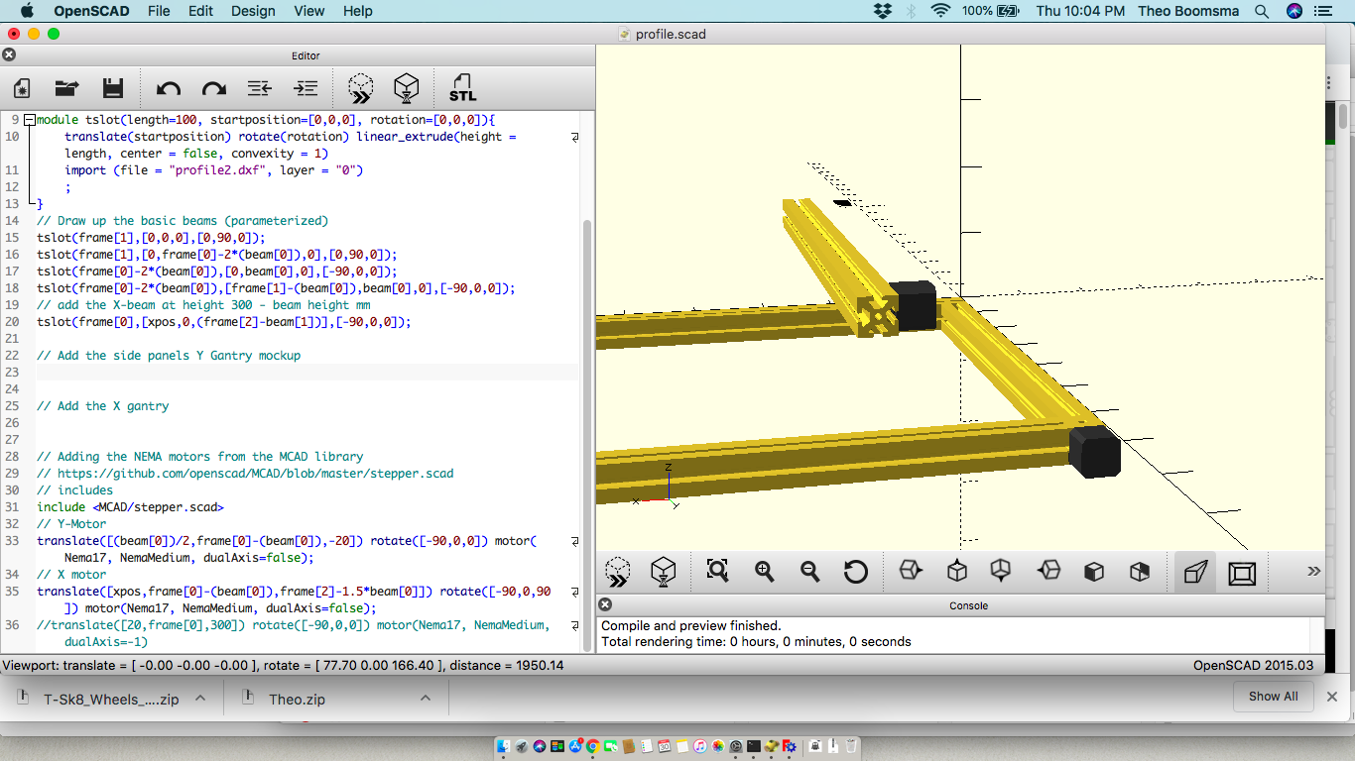Undo the last edit

[x=168, y=88]
